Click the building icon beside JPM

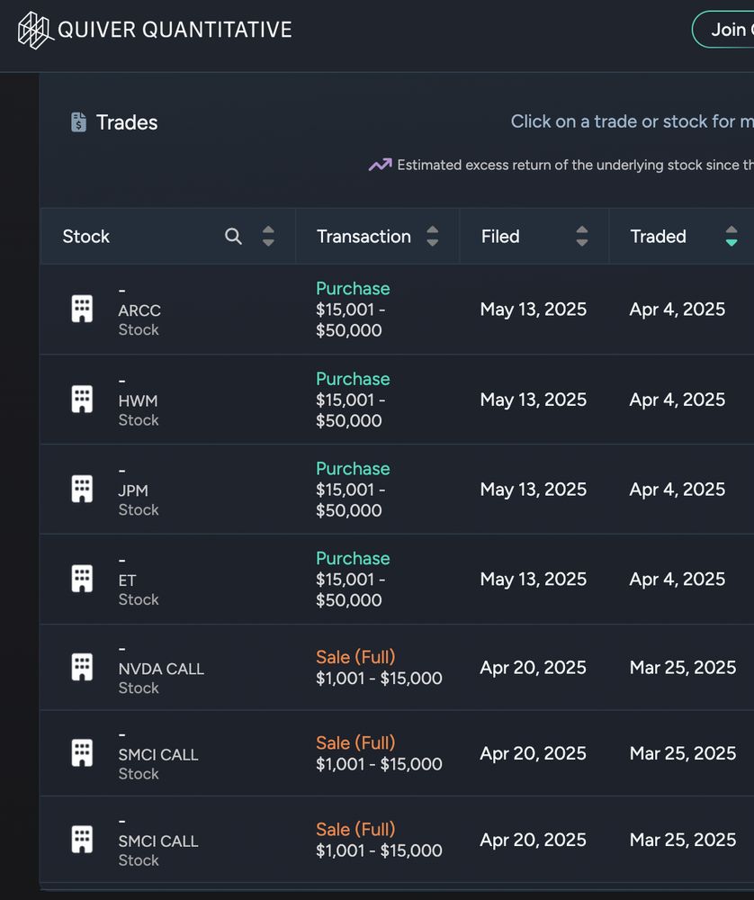(82, 489)
